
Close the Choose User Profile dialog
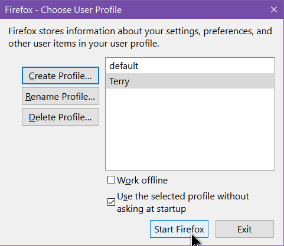tap(274, 9)
